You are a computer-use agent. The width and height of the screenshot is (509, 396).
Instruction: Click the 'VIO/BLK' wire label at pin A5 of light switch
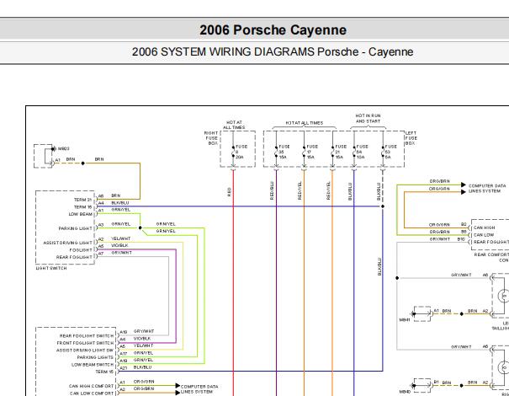(x=119, y=245)
